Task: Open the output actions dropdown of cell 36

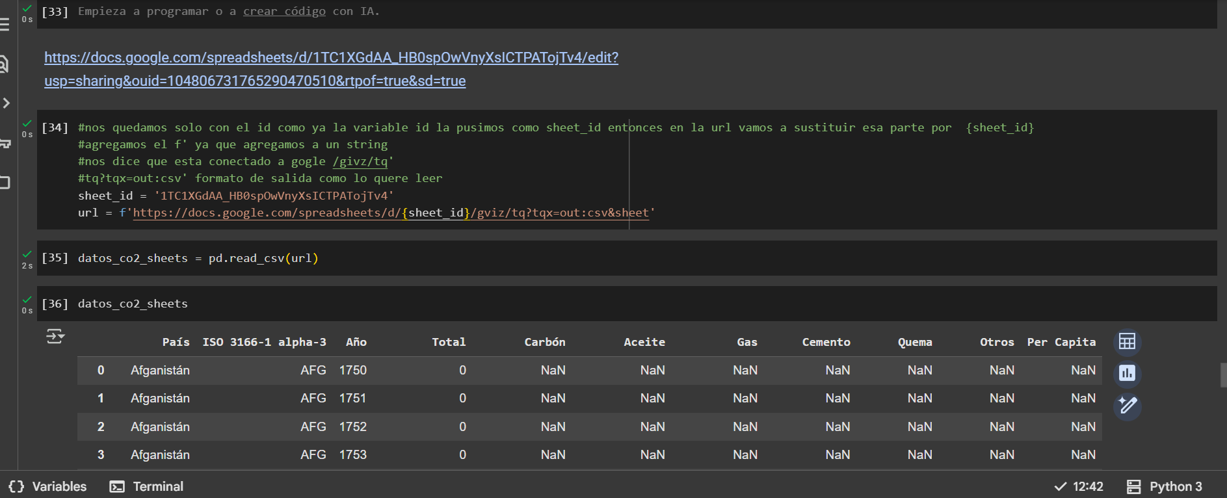Action: (x=55, y=336)
